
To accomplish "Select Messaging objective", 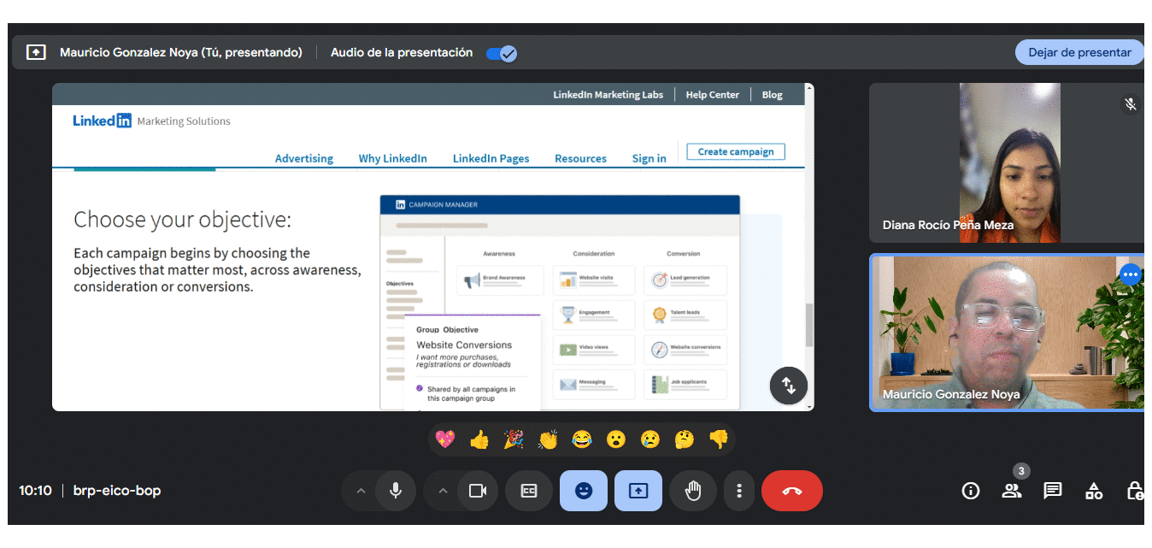I will 594,384.
